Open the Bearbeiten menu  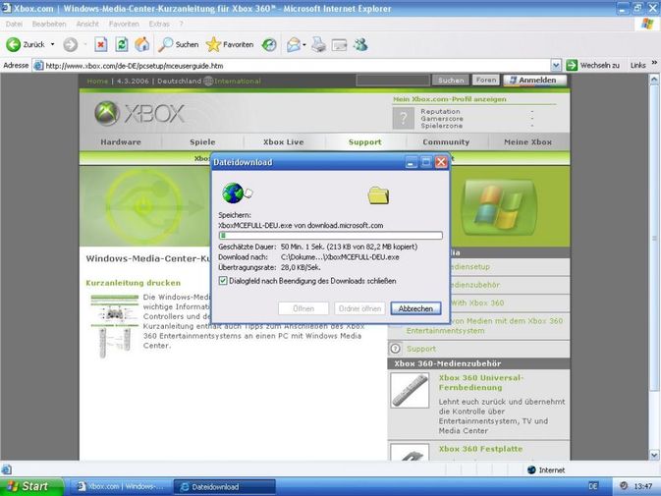point(49,24)
